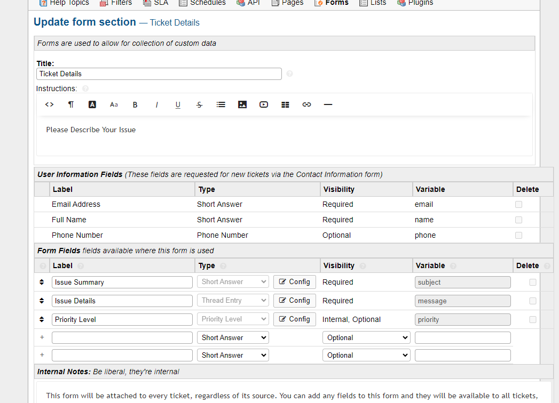559x403 pixels.
Task: Toggle bold formatting in instructions editor
Action: click(x=135, y=104)
